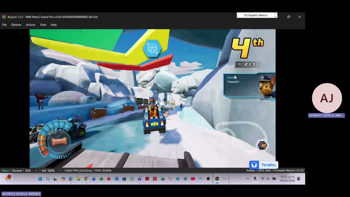This screenshot has height=197, width=350.
Task: Open PowerPoint from the taskbar
Action: 109,179
